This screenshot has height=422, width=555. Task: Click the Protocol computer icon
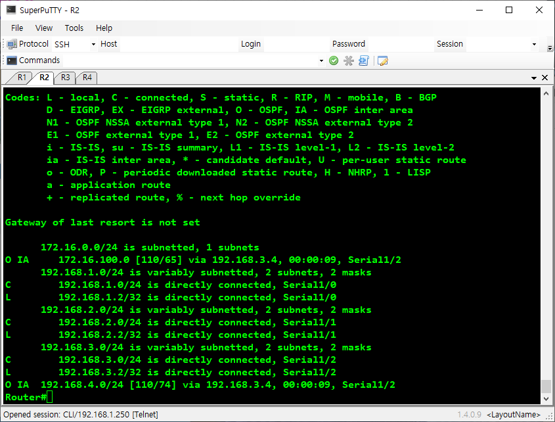(x=12, y=44)
